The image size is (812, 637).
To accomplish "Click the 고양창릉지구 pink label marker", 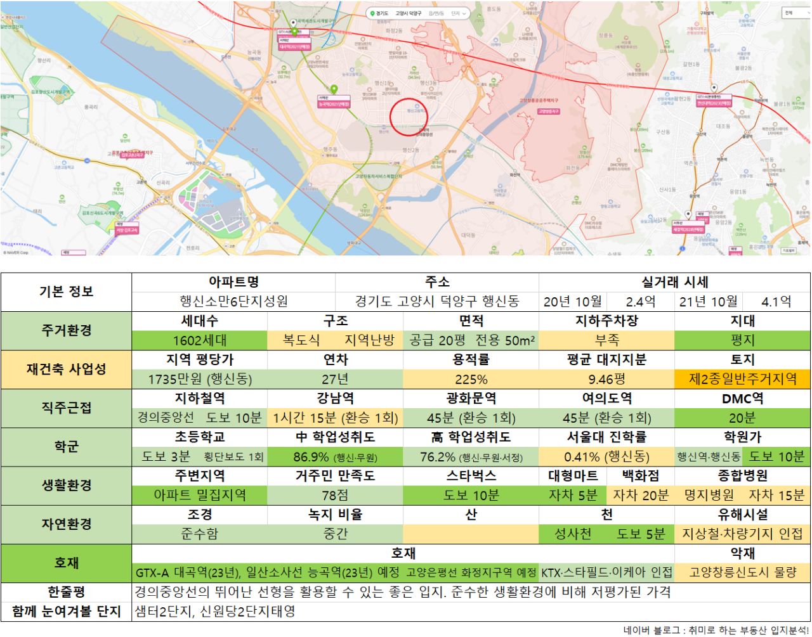I will (548, 111).
